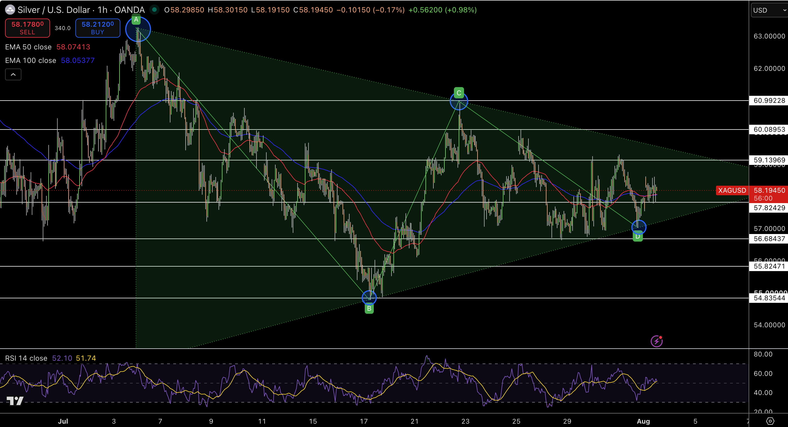
Task: Click the 63.00000 price scale label
Action: (x=769, y=36)
